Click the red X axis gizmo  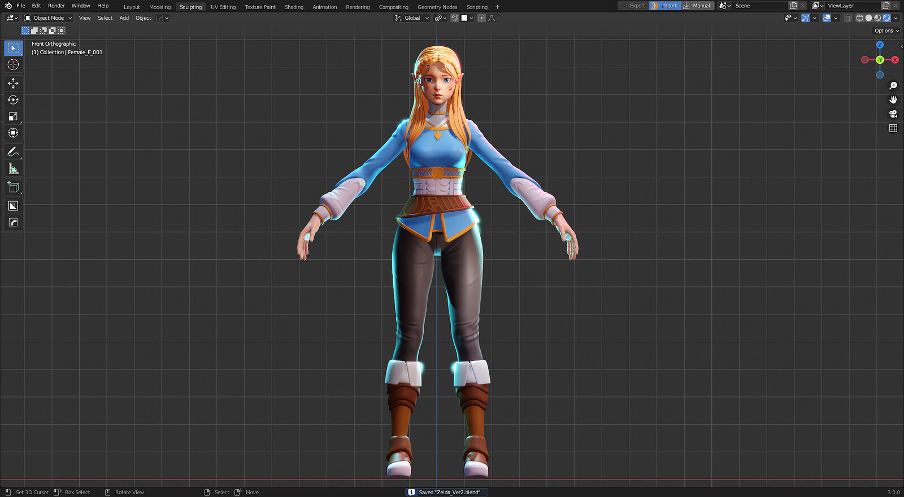895,60
